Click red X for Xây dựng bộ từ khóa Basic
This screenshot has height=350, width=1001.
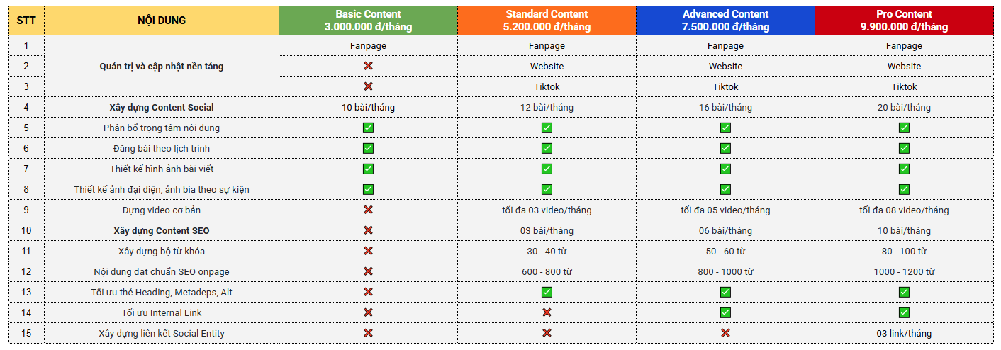tap(368, 251)
